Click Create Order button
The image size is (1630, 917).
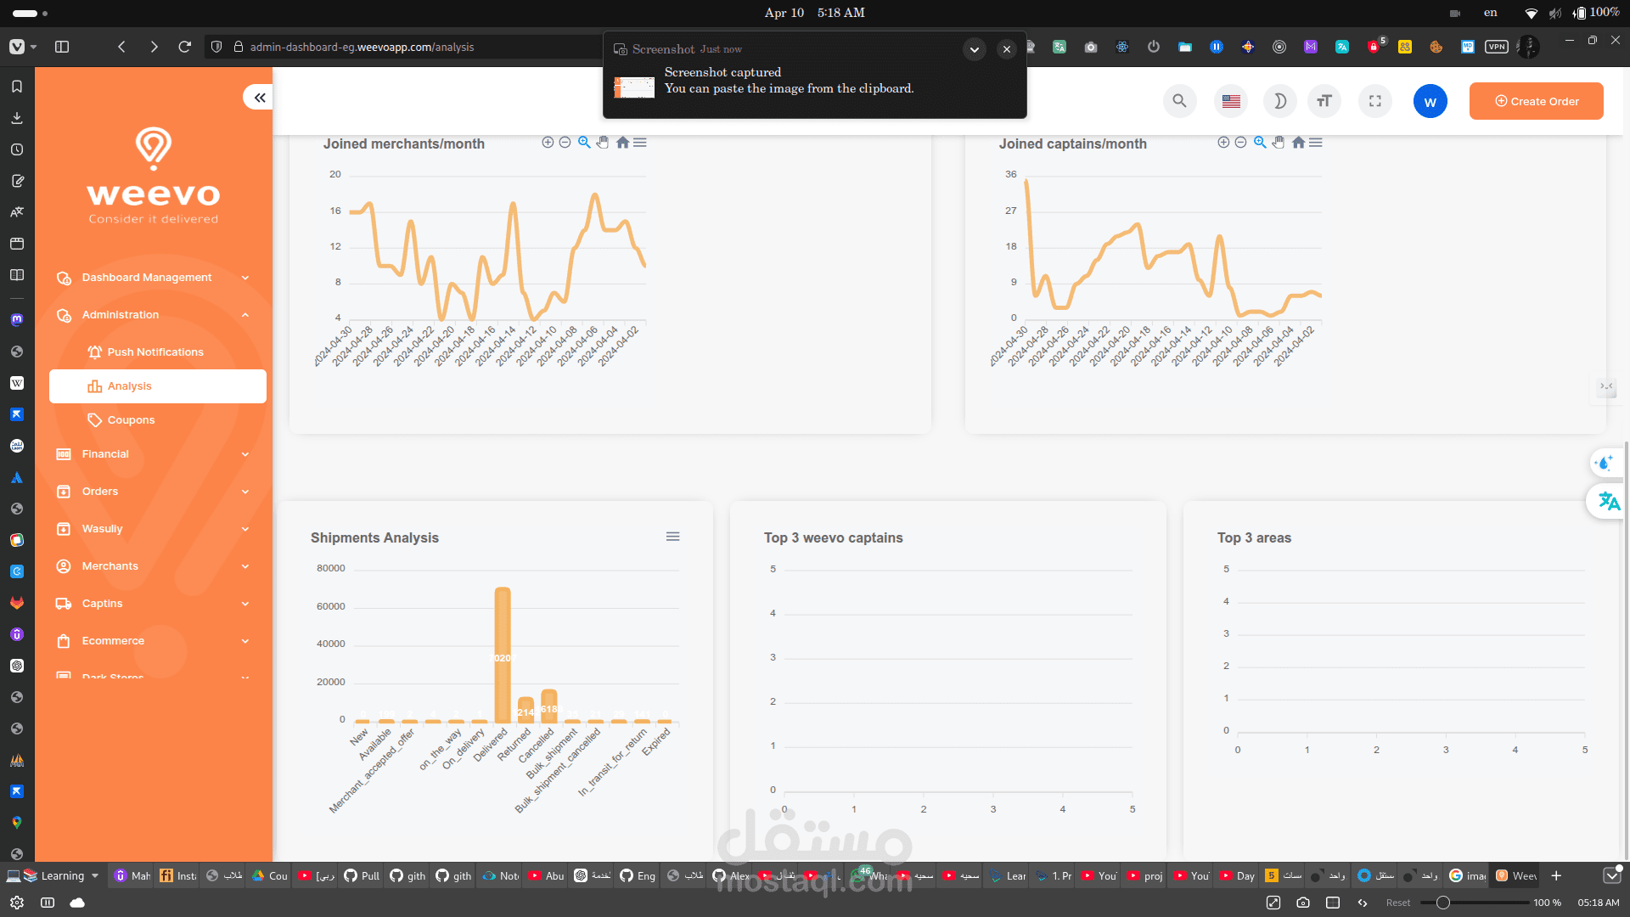point(1536,101)
